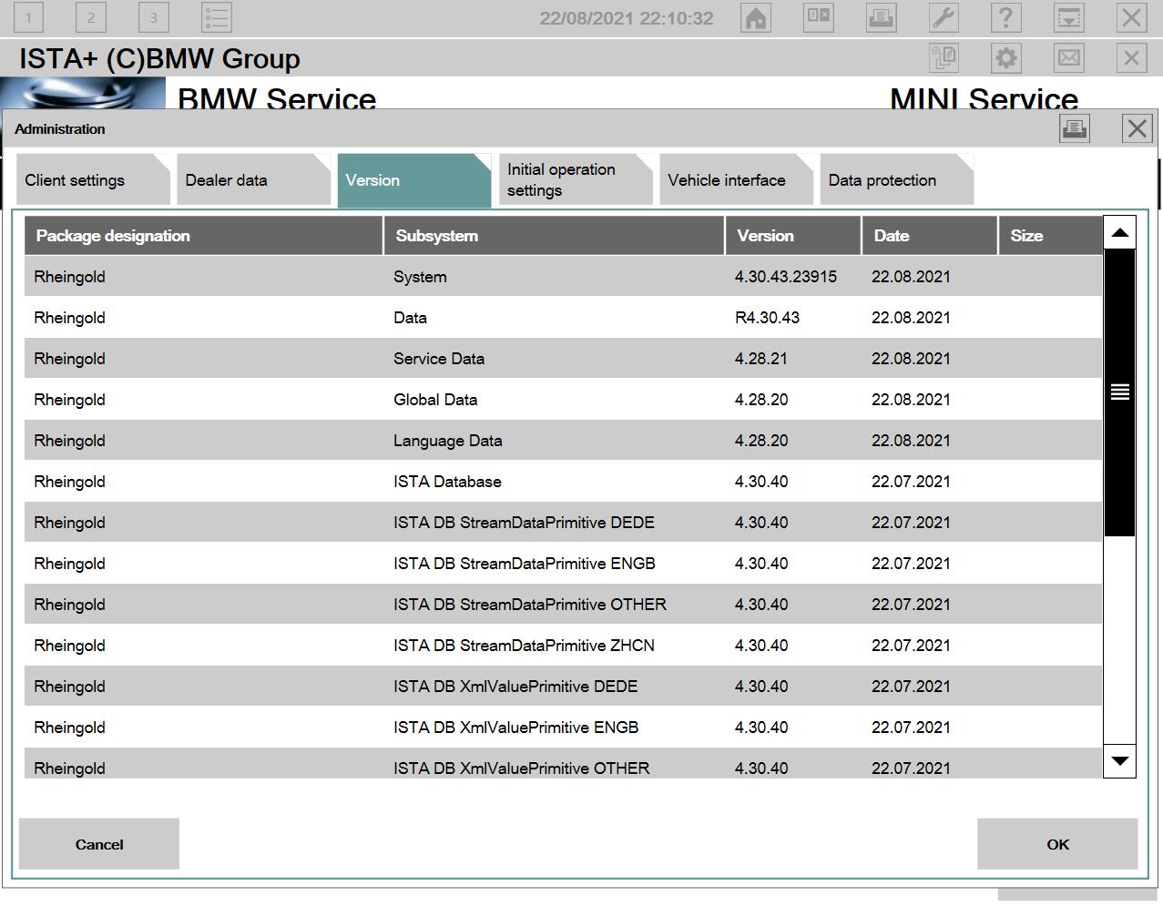Select session slot 1
The image size is (1163, 906).
point(30,17)
